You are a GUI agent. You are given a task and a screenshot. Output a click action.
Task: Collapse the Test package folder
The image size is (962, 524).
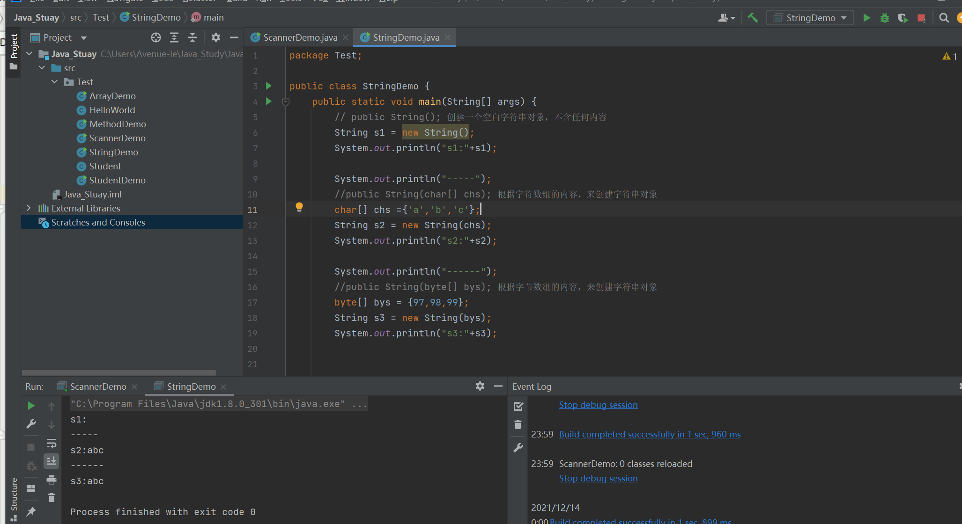[55, 82]
